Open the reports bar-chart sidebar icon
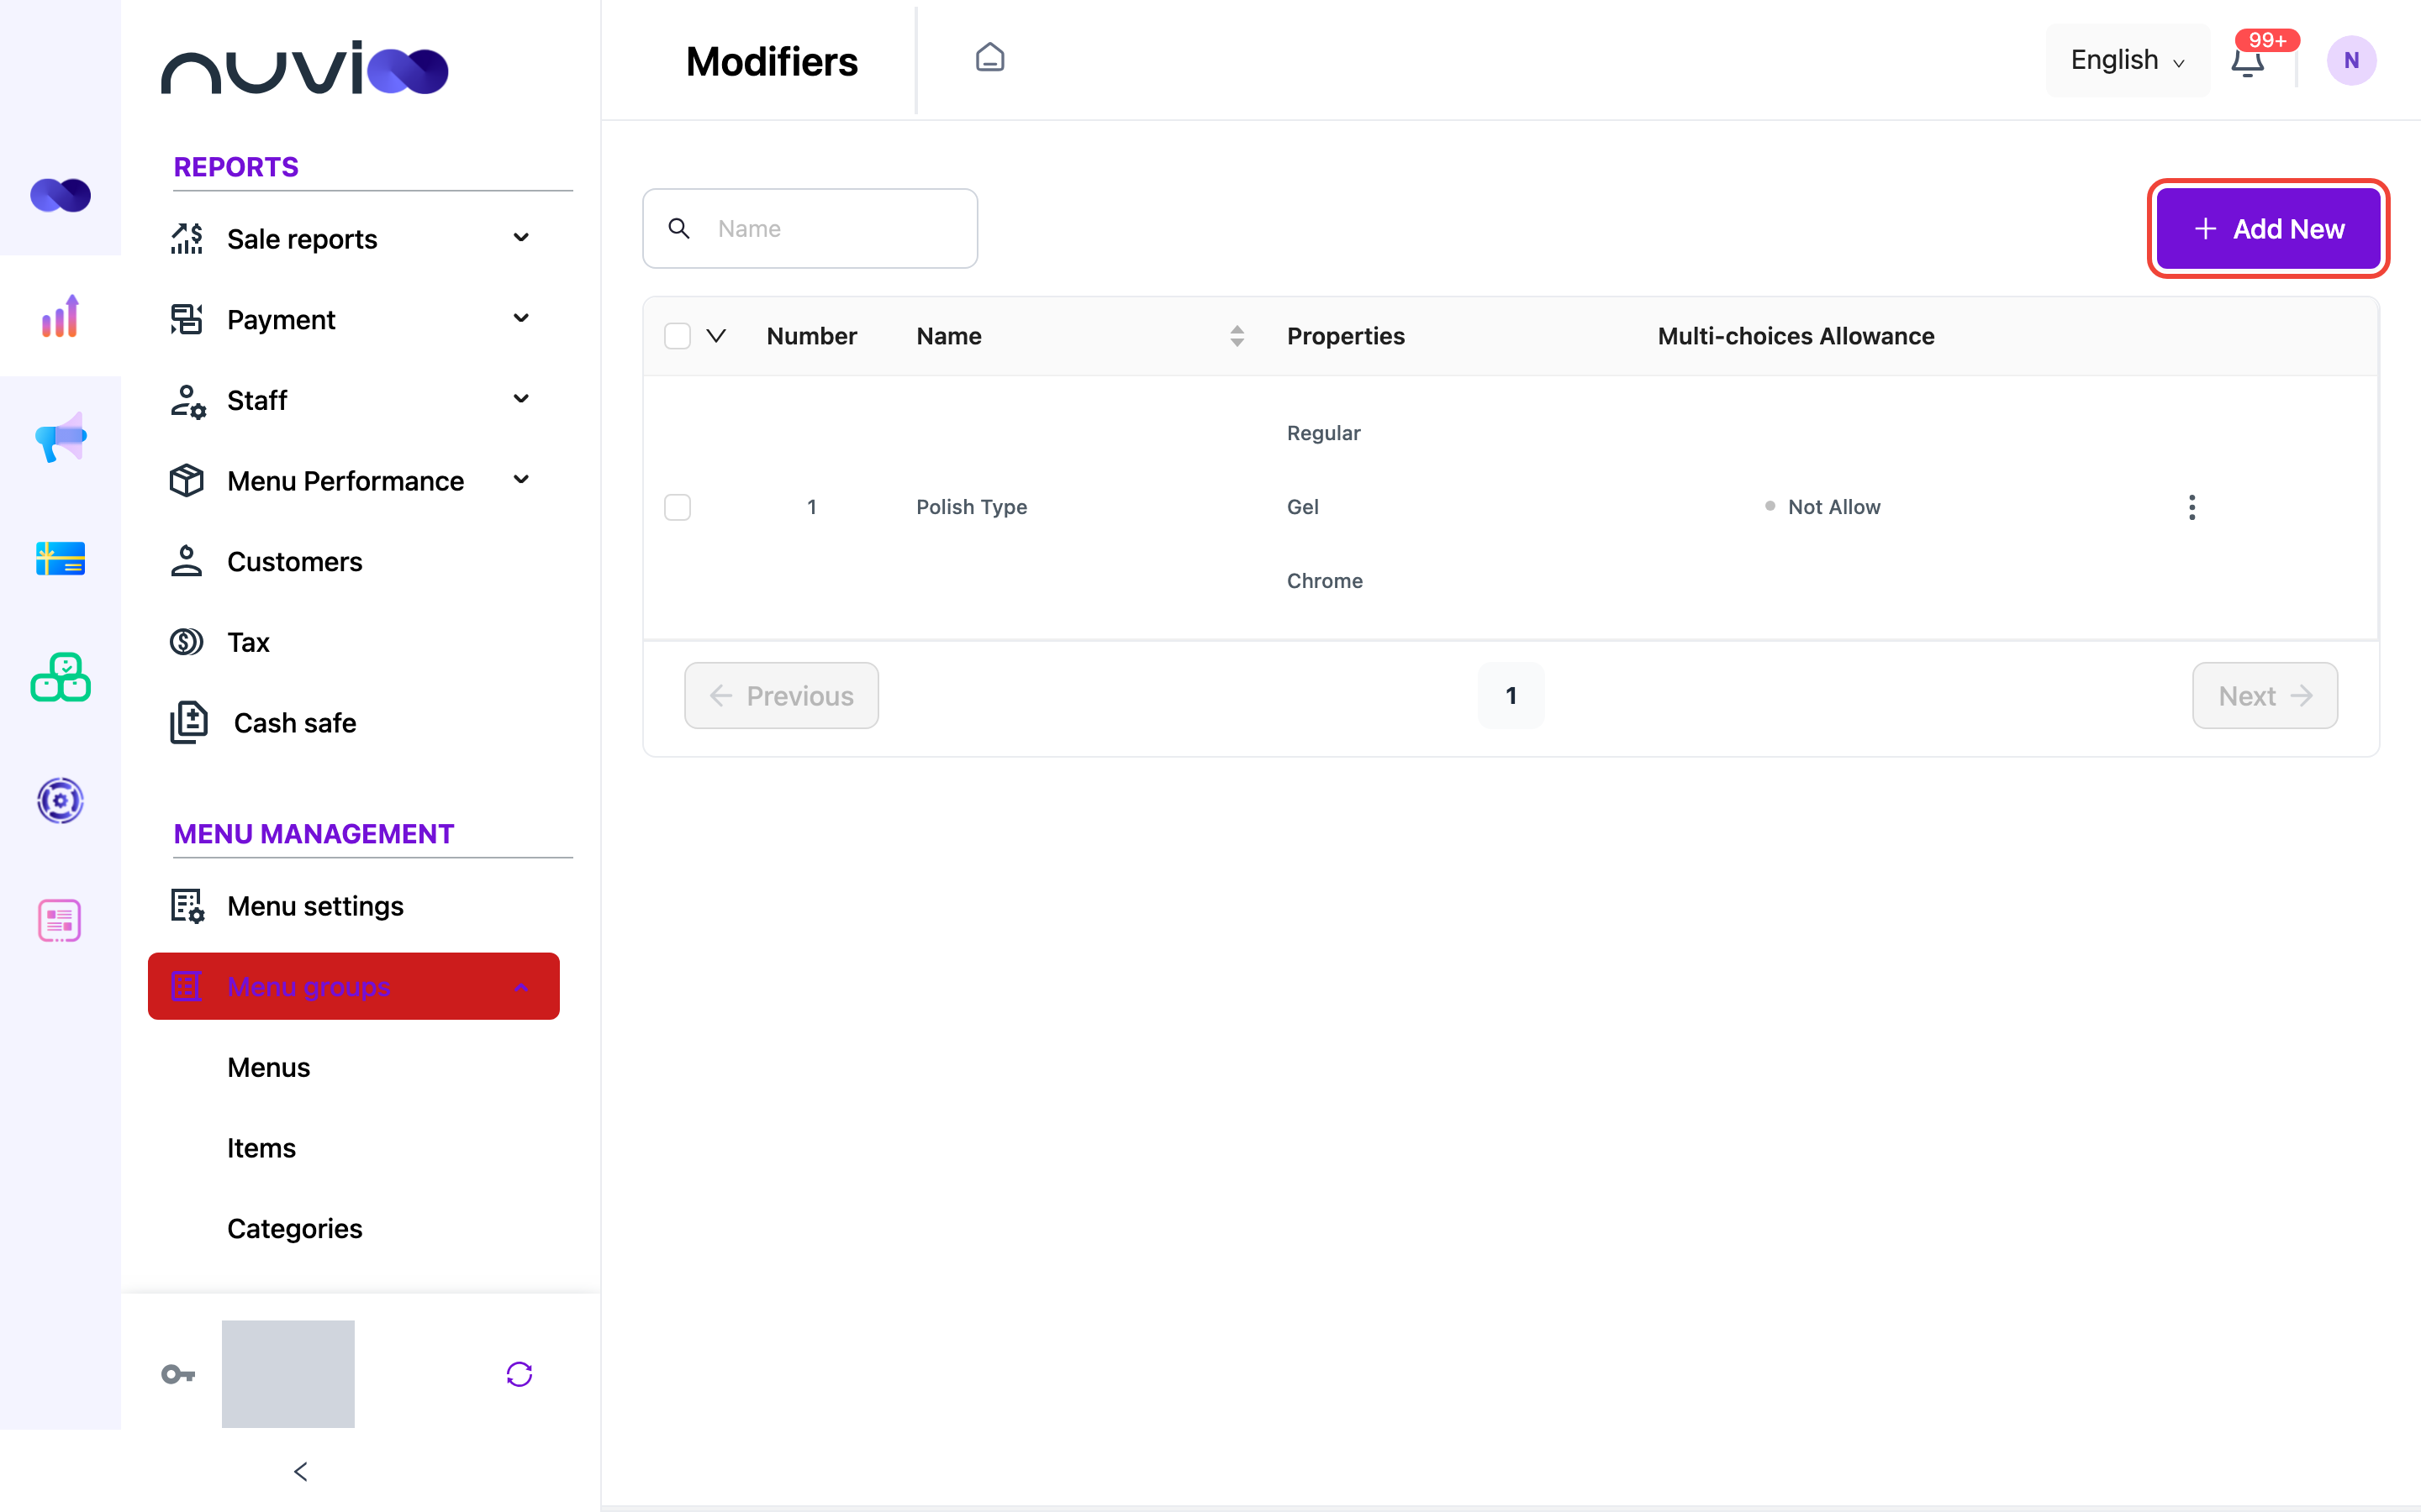The image size is (2421, 1512). (x=60, y=316)
